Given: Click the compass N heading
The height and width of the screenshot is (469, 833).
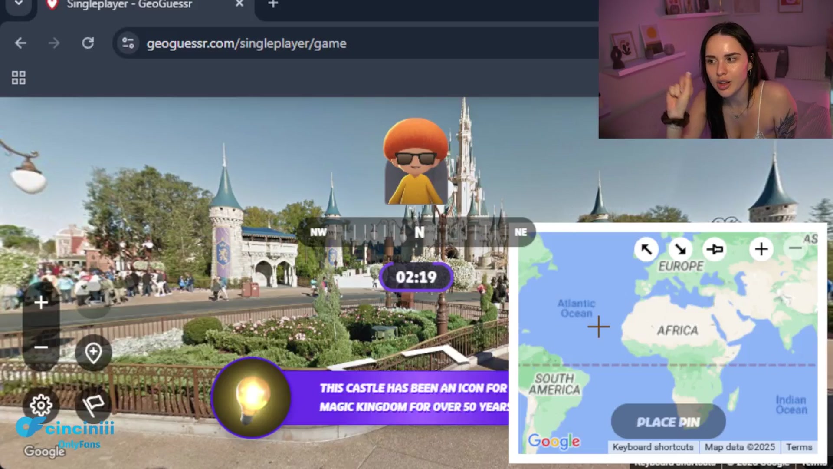Looking at the screenshot, I should 419,232.
